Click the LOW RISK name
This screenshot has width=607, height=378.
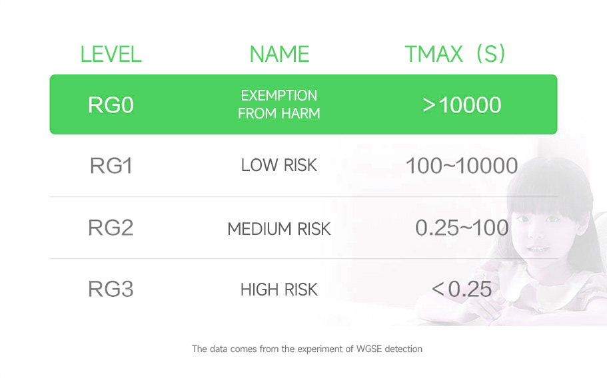click(279, 166)
